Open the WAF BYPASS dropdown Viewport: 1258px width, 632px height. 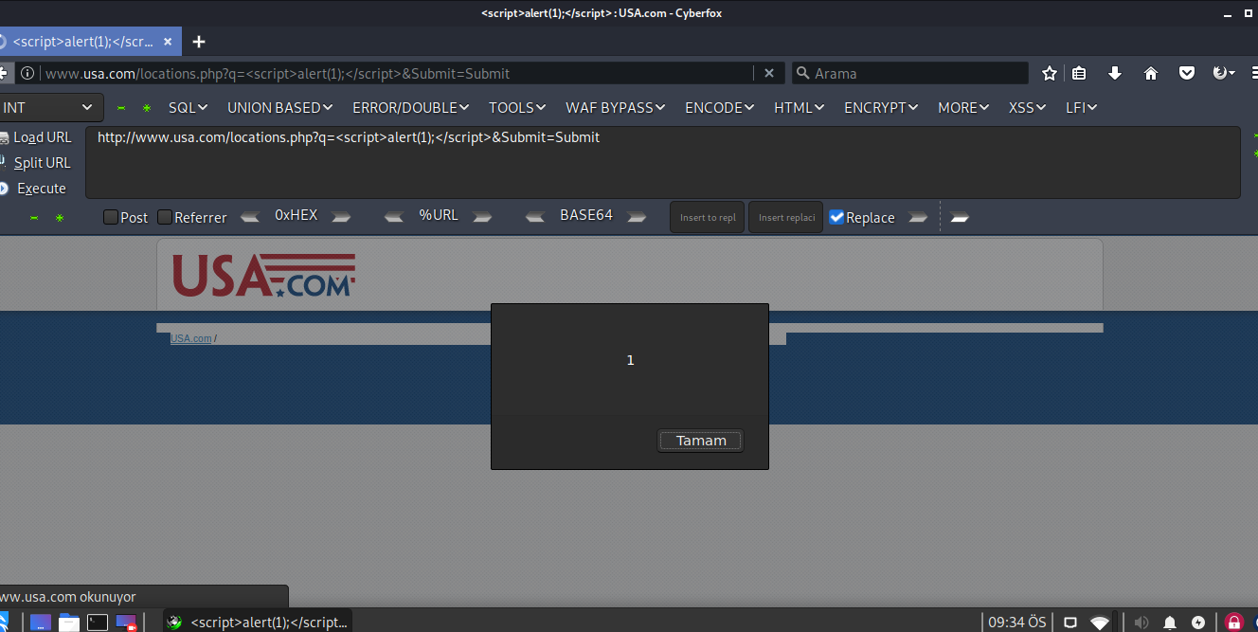616,108
